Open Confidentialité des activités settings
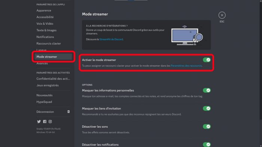The image size is (262, 147). [x=53, y=79]
